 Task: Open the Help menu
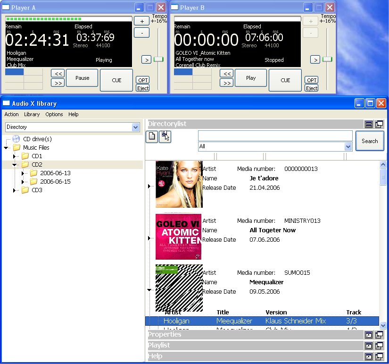[74, 114]
